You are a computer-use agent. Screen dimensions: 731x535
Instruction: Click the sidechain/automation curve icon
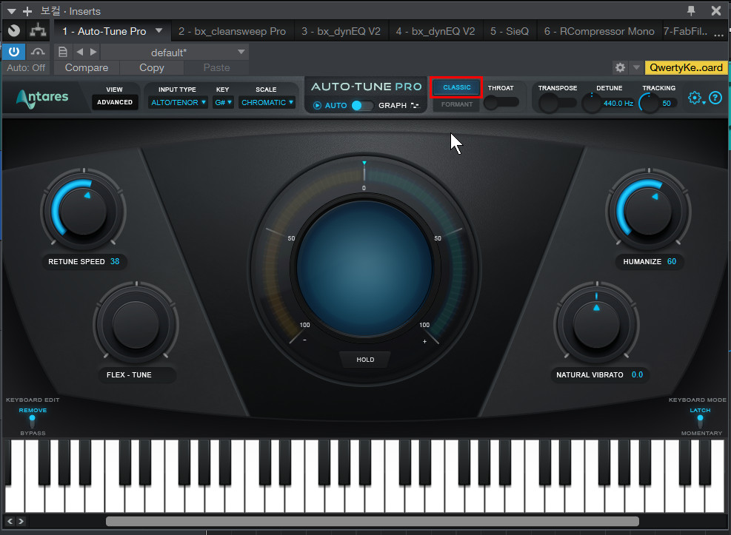(38, 52)
